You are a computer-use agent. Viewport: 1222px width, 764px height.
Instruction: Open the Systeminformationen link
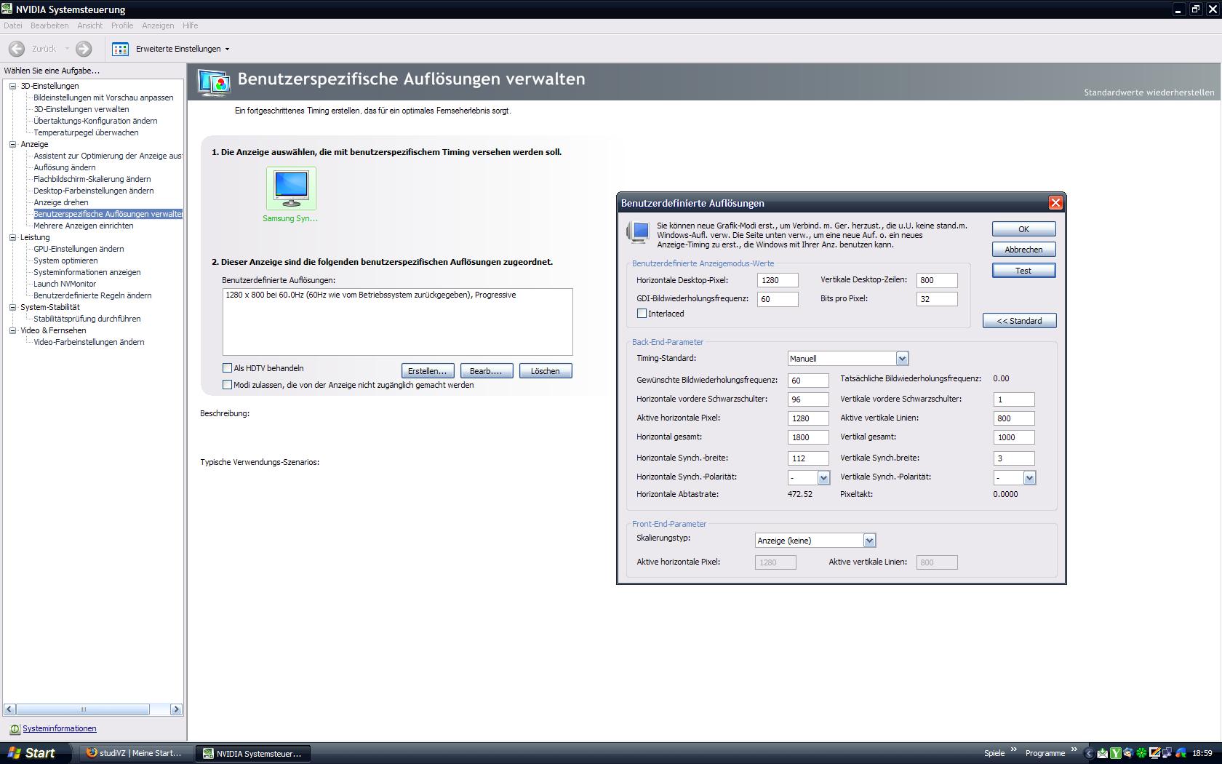(60, 729)
